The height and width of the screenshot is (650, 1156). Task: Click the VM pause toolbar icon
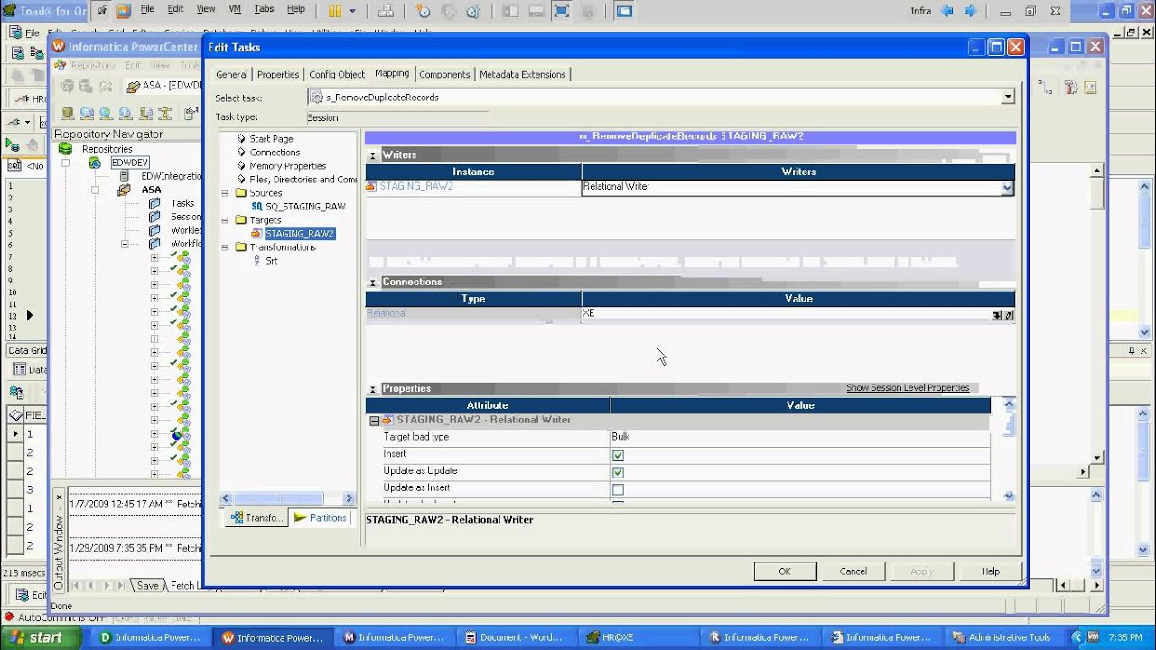[335, 11]
